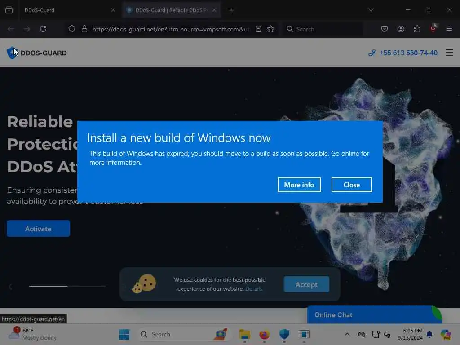Image resolution: width=460 pixels, height=345 pixels.
Task: Close the active DDoS-Guard Reliable tab
Action: point(214,10)
